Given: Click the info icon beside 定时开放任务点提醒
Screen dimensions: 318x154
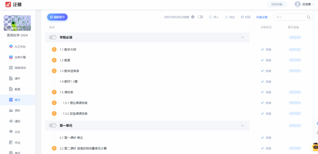Looking at the screenshot, I should pyautogui.click(x=193, y=17).
